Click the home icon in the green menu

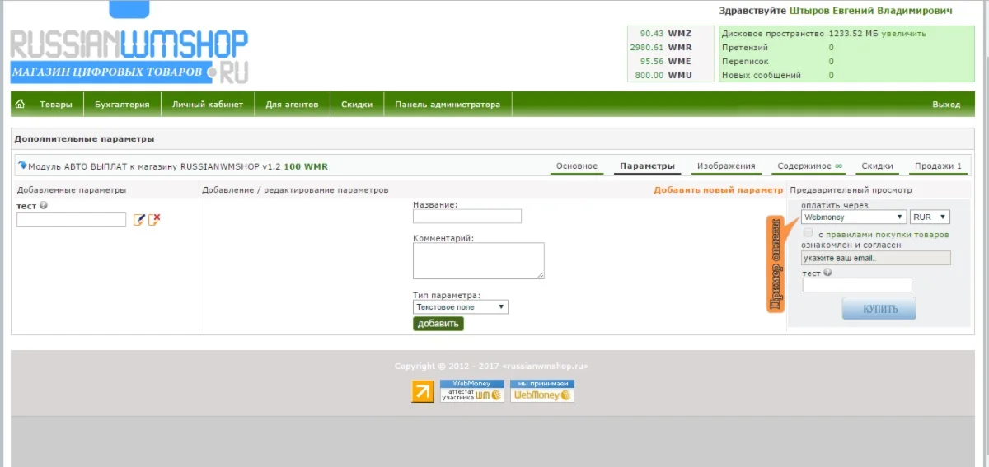point(20,104)
